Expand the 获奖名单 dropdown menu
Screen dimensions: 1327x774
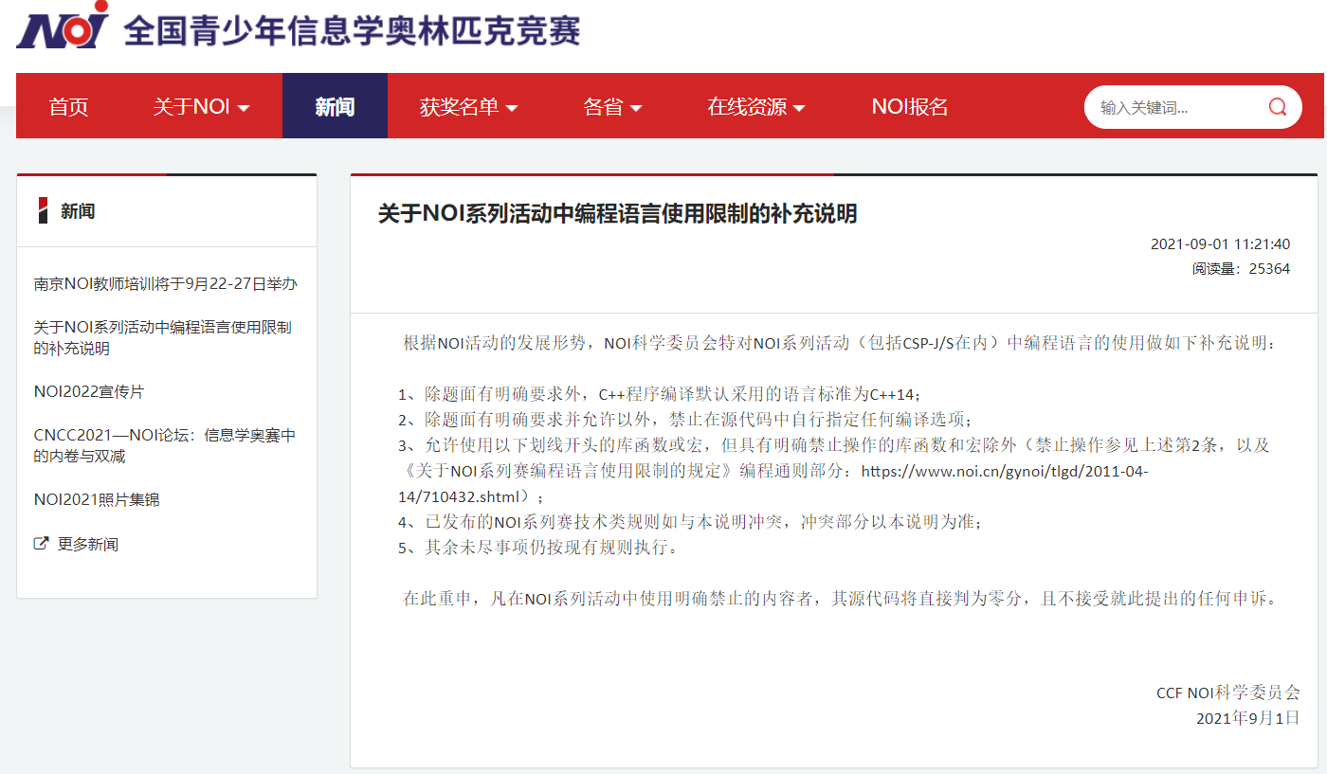pyautogui.click(x=469, y=106)
